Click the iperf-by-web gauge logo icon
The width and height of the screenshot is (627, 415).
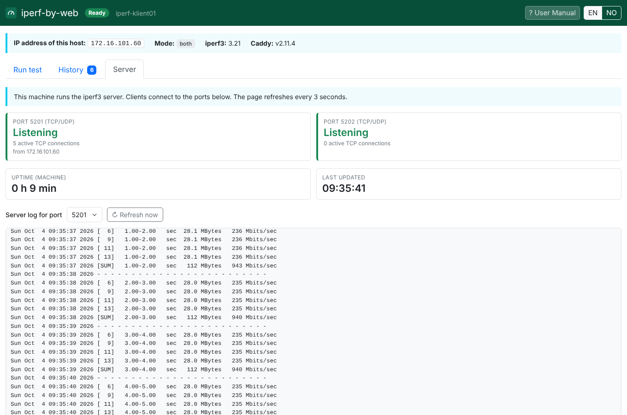click(11, 13)
